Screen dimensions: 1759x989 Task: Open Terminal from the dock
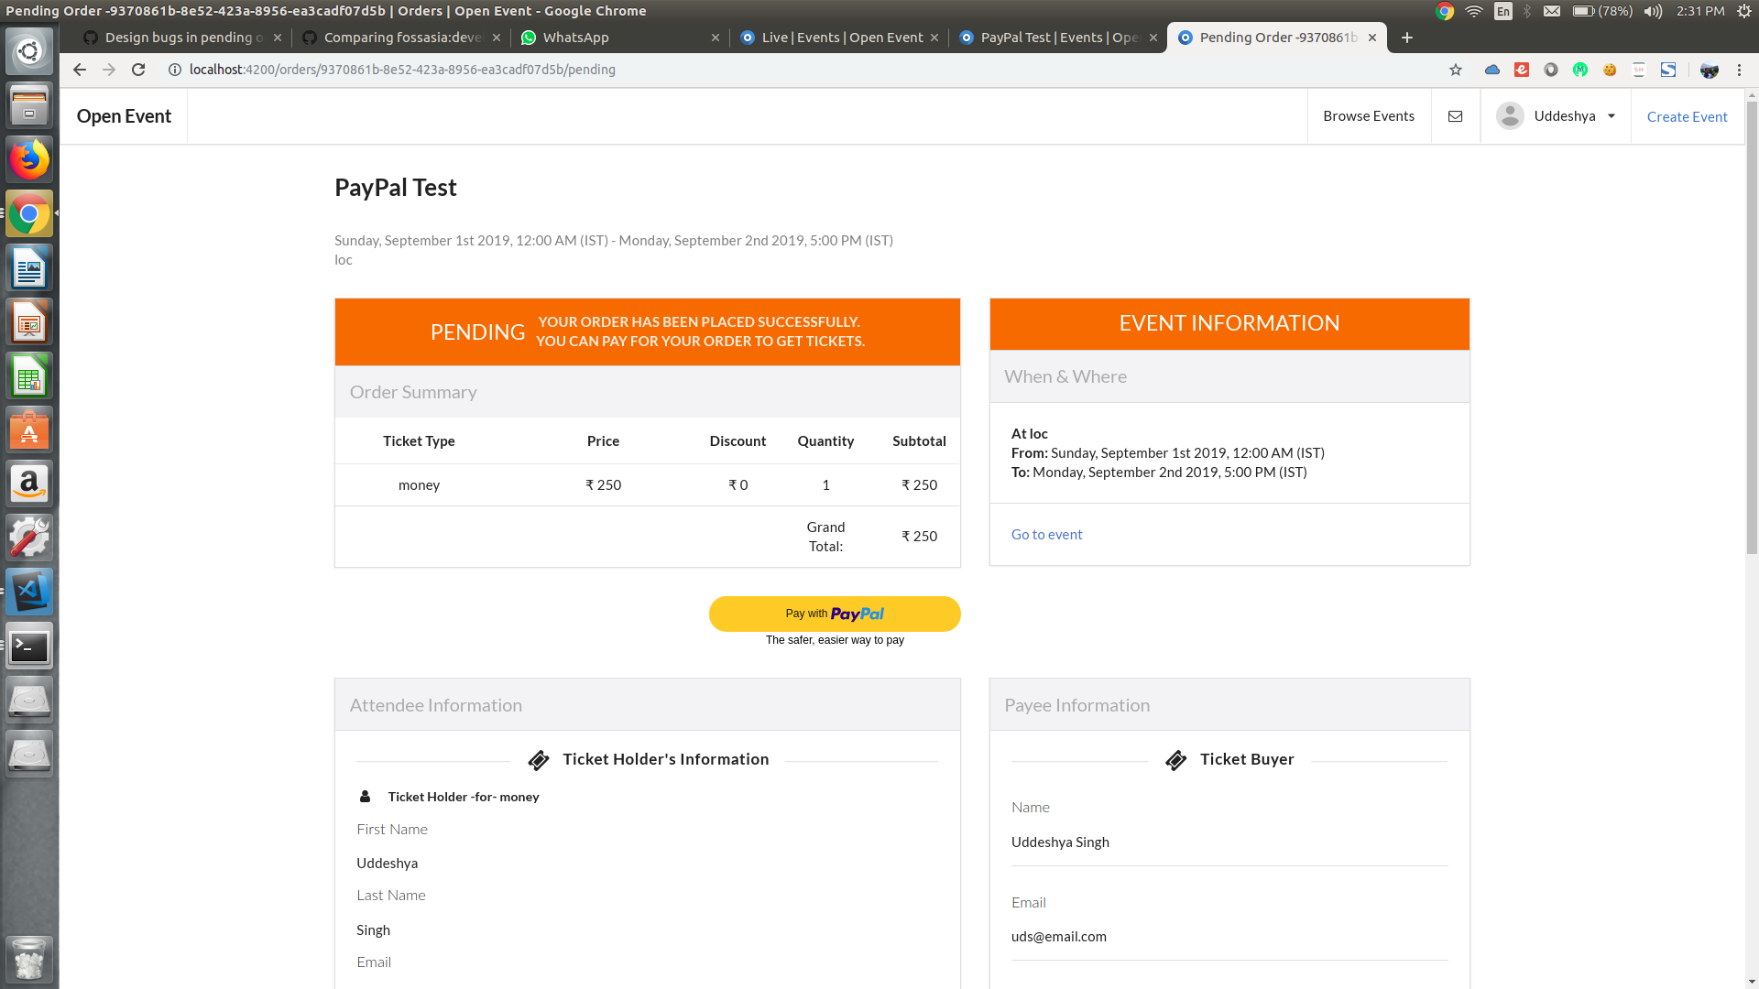point(29,647)
